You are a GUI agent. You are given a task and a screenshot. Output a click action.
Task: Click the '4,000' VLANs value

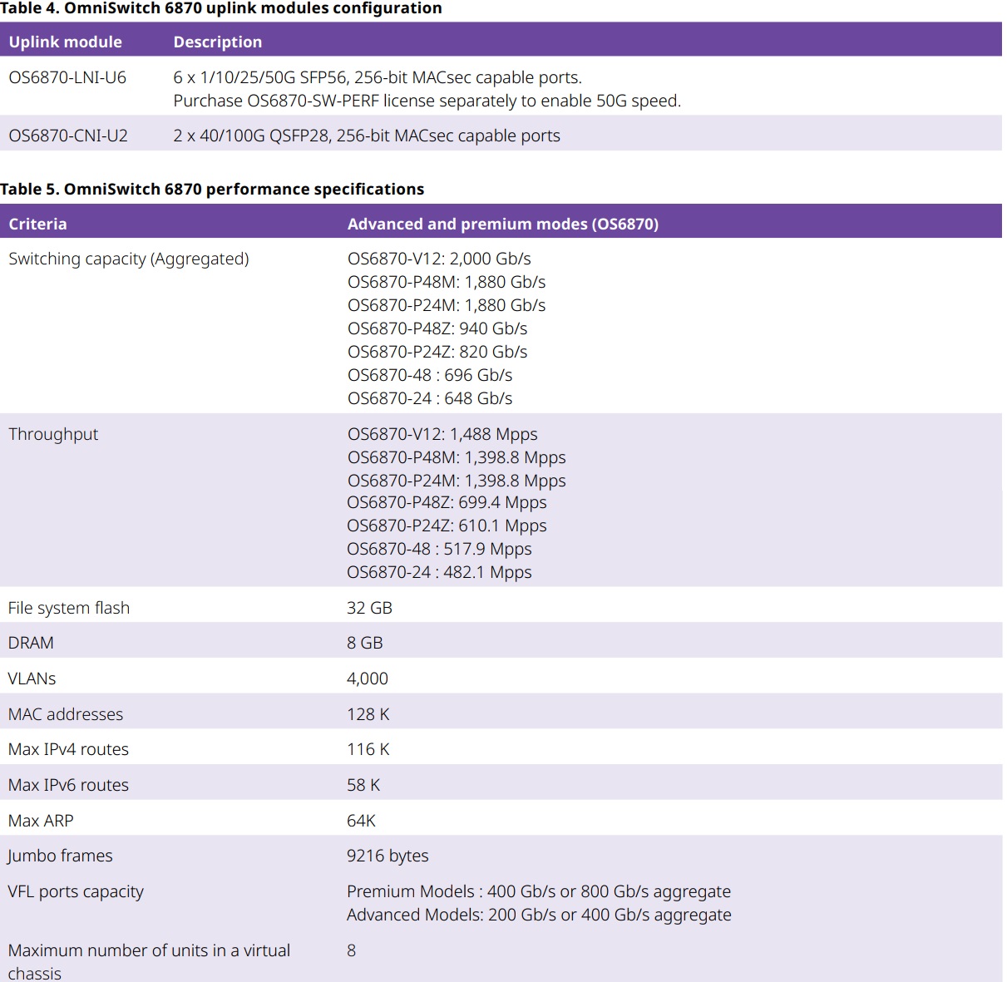(367, 679)
